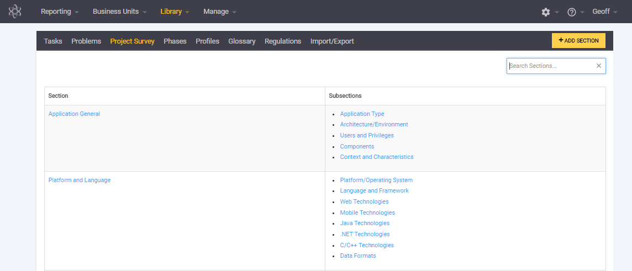Open the settings gear menu
Image resolution: width=632 pixels, height=271 pixels.
click(x=546, y=12)
